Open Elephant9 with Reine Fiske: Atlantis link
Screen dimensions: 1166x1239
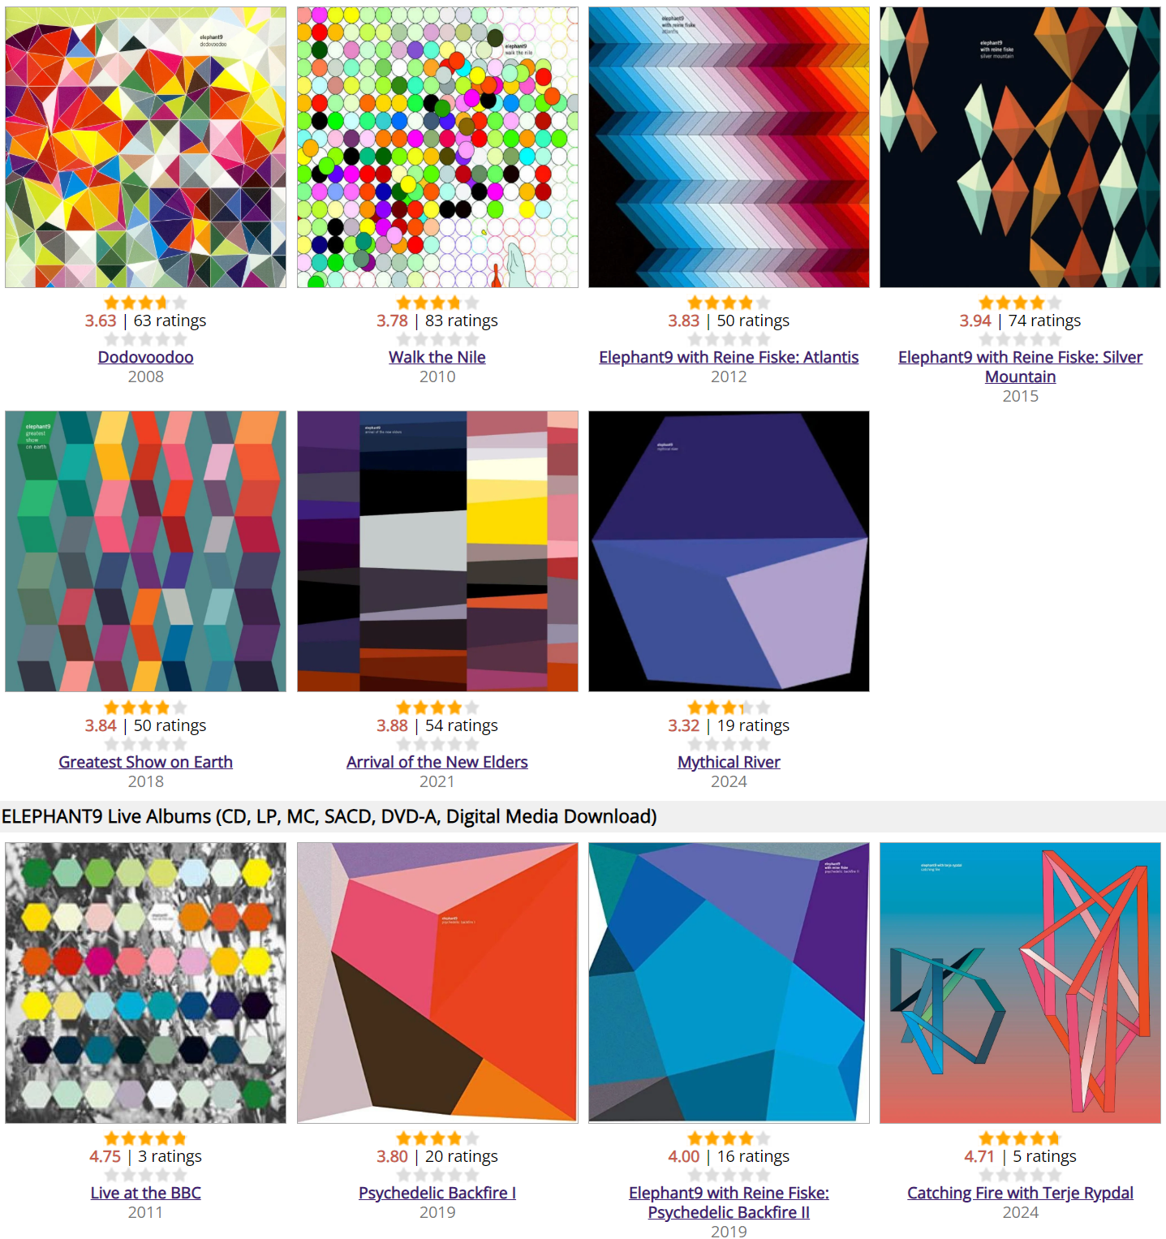tap(729, 357)
